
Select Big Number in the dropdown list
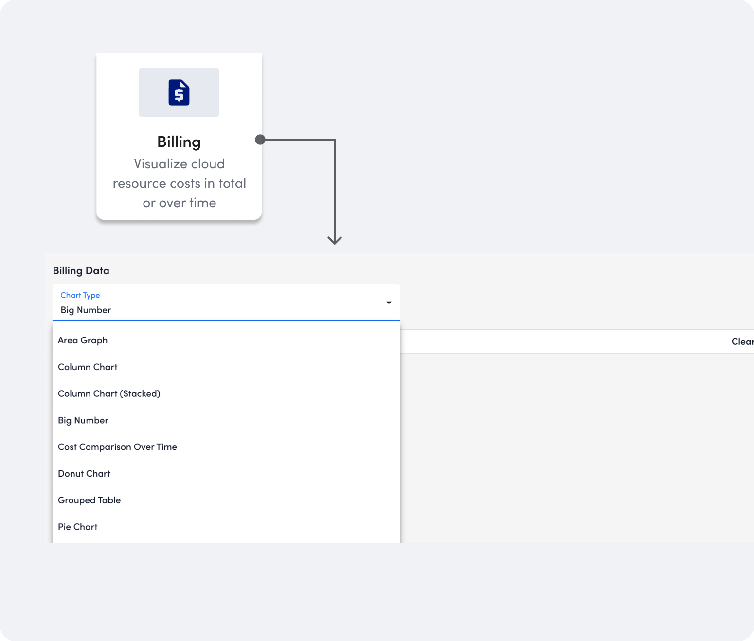[226, 420]
